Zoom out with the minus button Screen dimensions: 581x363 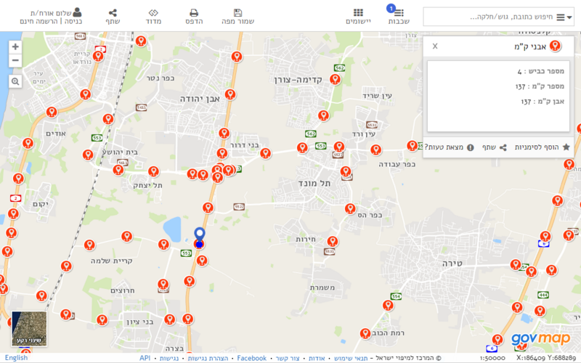(x=15, y=60)
